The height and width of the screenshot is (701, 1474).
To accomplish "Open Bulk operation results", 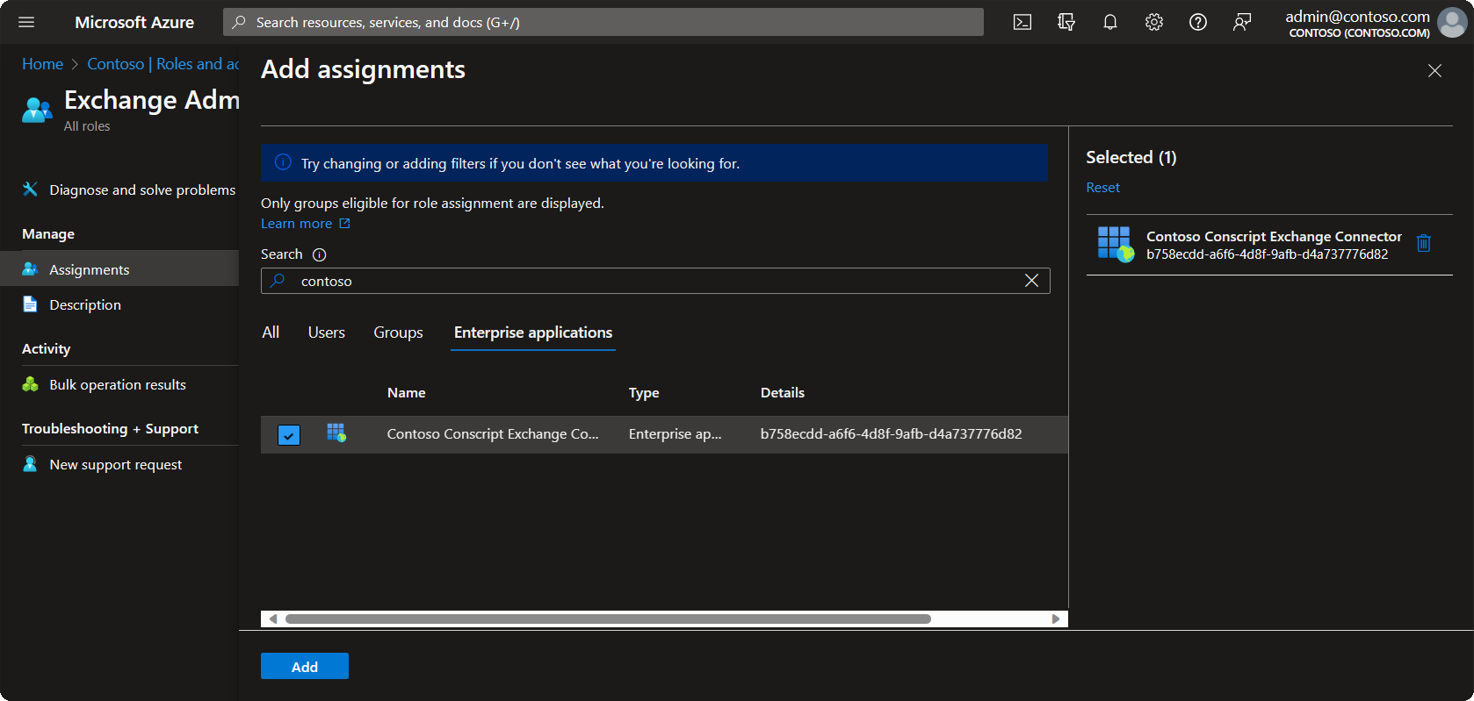I will point(119,384).
